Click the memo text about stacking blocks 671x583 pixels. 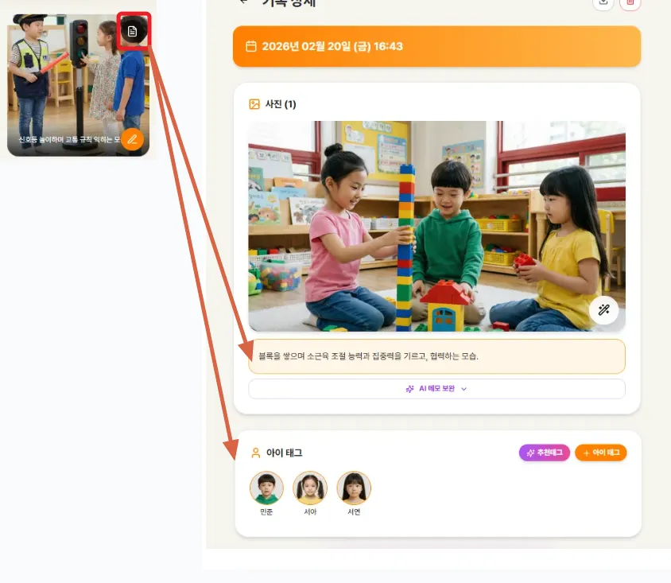436,356
